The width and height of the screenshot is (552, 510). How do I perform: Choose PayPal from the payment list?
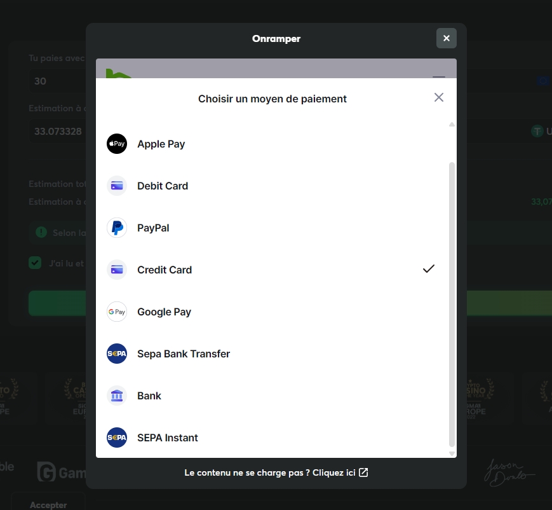(x=153, y=228)
